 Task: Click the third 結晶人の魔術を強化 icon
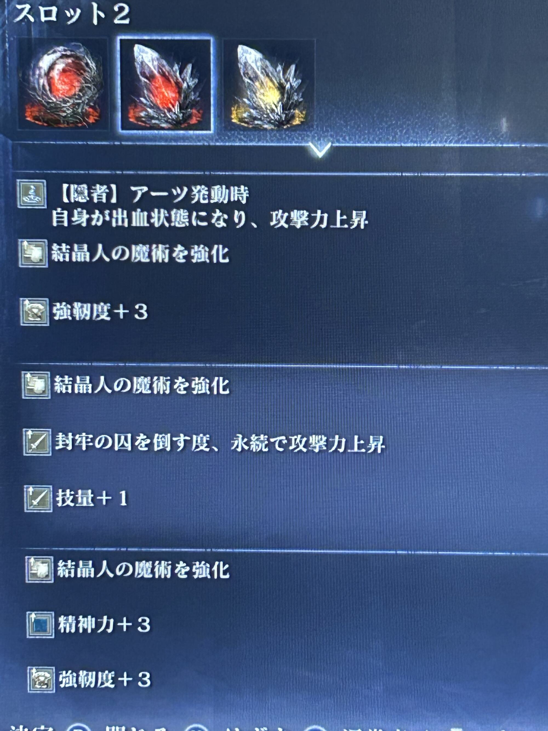pos(39,569)
